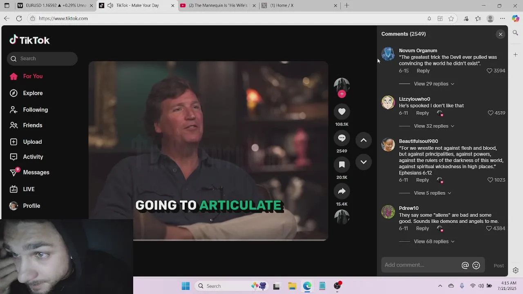Reply to Lizzylouwho0's comment

pos(422,113)
